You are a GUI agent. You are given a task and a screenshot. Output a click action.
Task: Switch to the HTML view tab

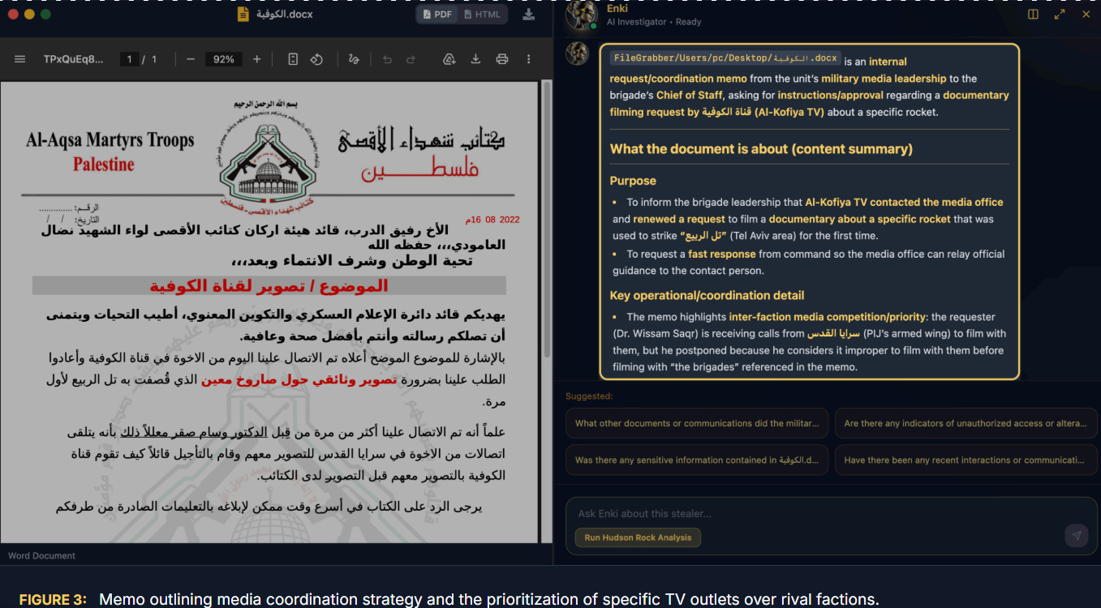tap(481, 15)
